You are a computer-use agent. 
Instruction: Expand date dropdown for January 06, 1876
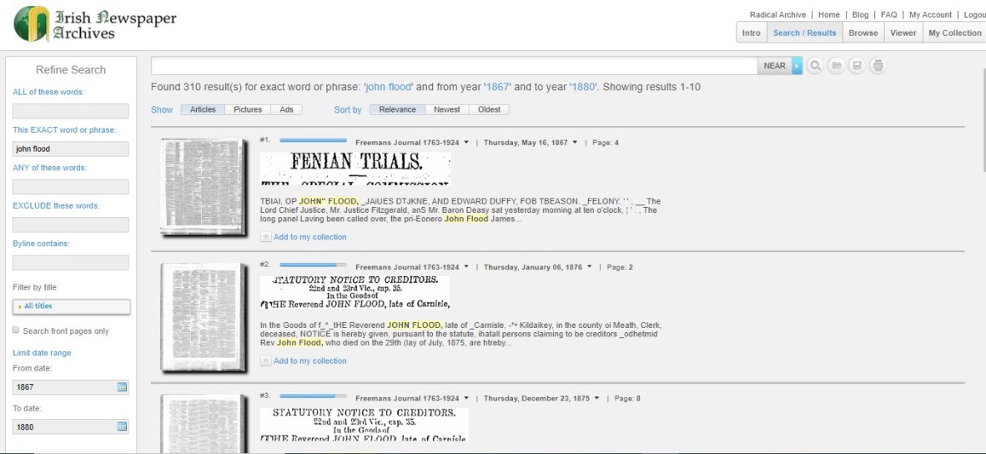click(x=589, y=267)
